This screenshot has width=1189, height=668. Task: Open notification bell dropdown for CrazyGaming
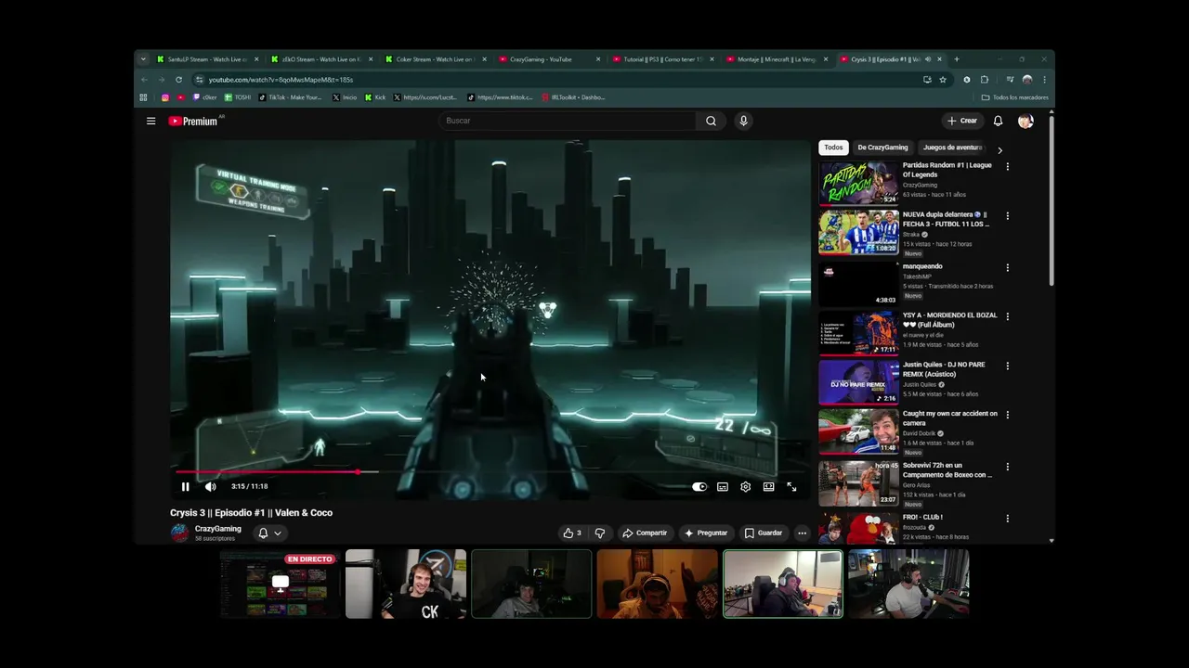coord(269,533)
